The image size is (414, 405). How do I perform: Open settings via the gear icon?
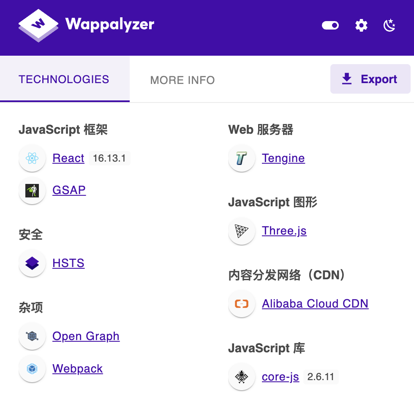coord(361,25)
